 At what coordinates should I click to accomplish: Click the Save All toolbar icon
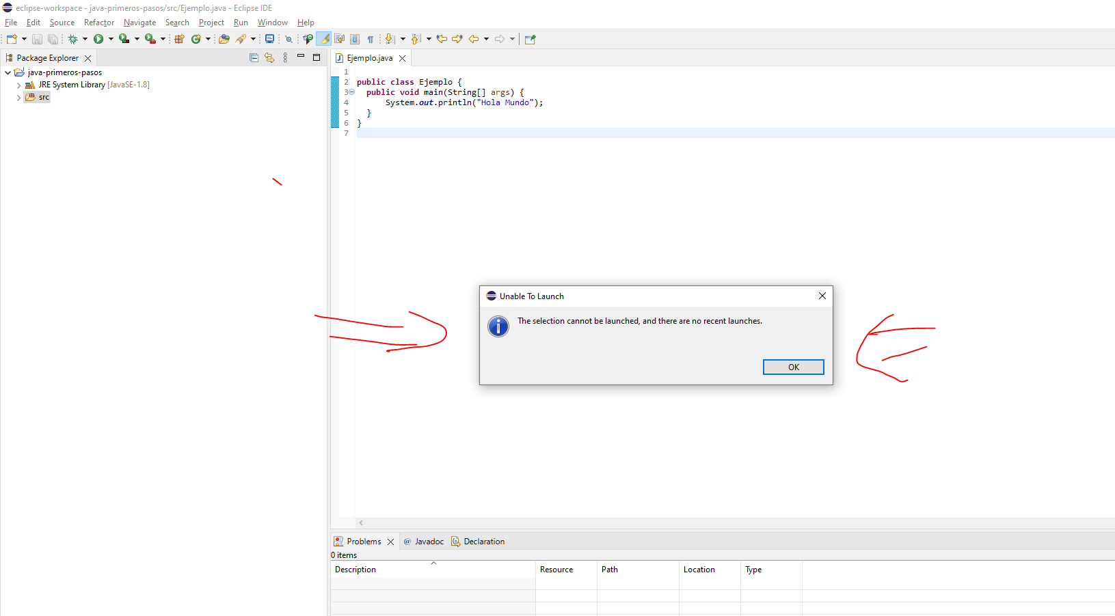click(53, 39)
